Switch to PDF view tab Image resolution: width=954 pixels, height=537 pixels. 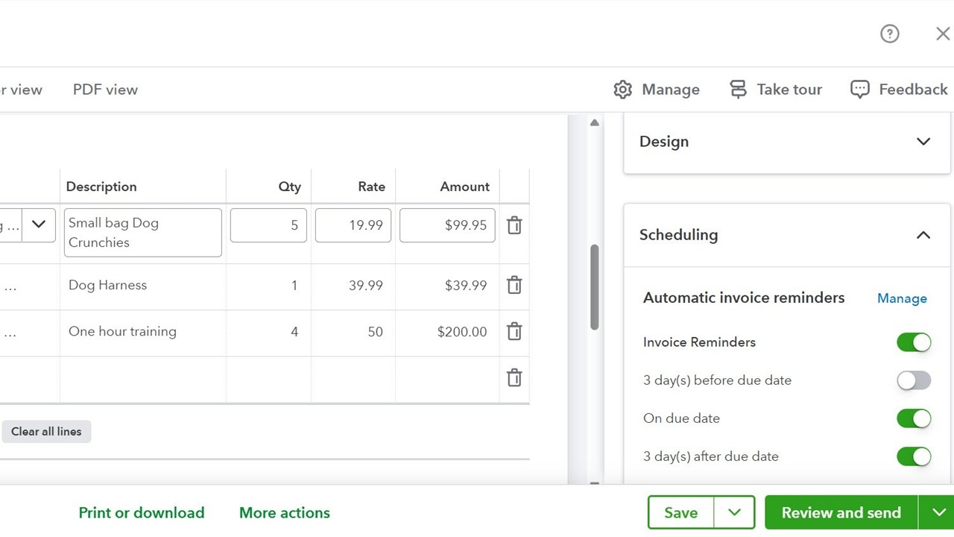click(x=105, y=89)
